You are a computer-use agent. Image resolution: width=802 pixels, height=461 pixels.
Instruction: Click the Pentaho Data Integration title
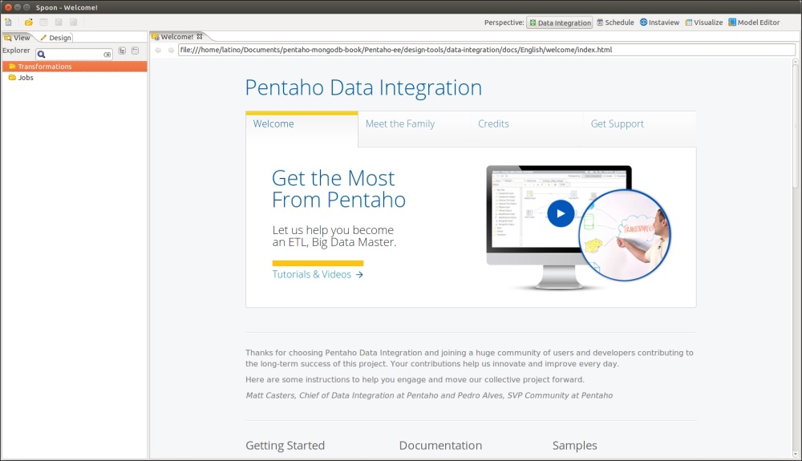(x=363, y=87)
